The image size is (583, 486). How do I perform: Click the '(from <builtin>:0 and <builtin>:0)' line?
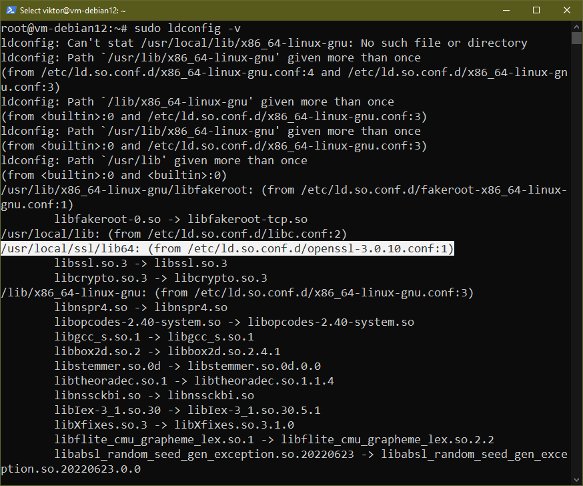click(x=114, y=176)
